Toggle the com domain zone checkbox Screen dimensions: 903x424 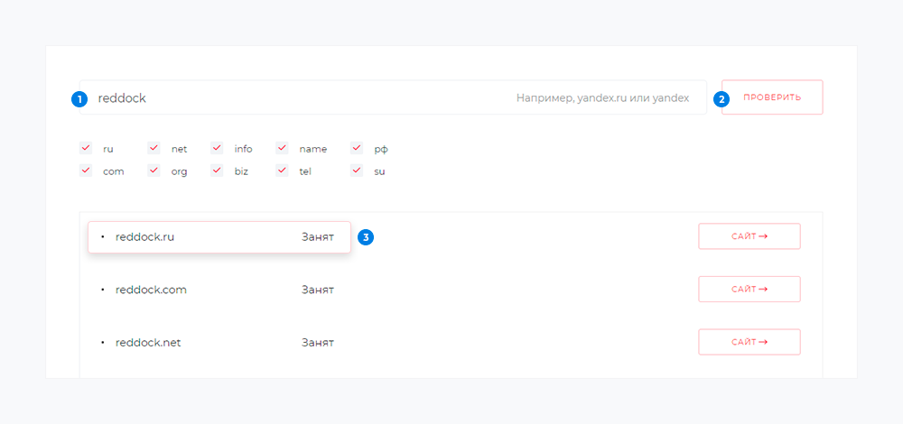[86, 170]
